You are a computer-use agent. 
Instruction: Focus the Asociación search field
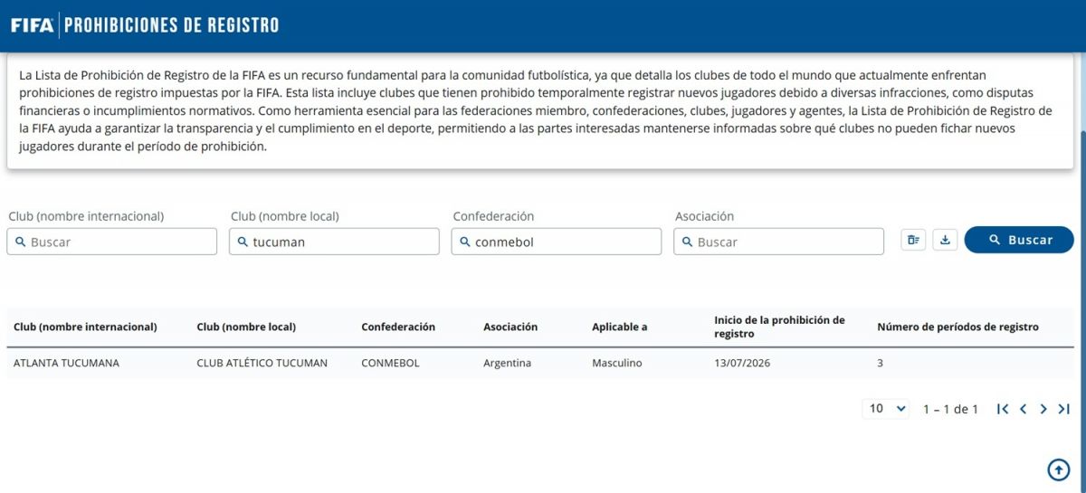[x=778, y=242]
